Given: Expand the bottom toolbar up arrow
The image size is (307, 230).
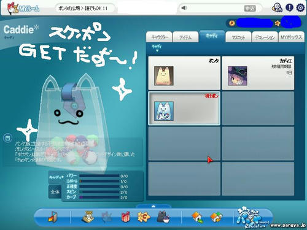Looking at the screenshot, I should point(153,206).
